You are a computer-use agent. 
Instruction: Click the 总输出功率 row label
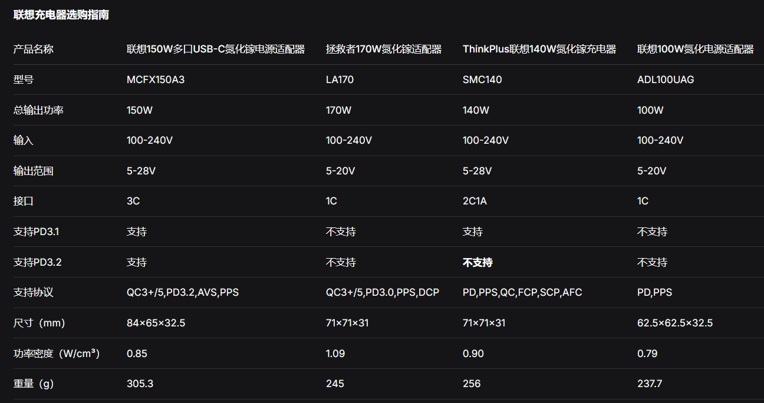[x=38, y=110]
